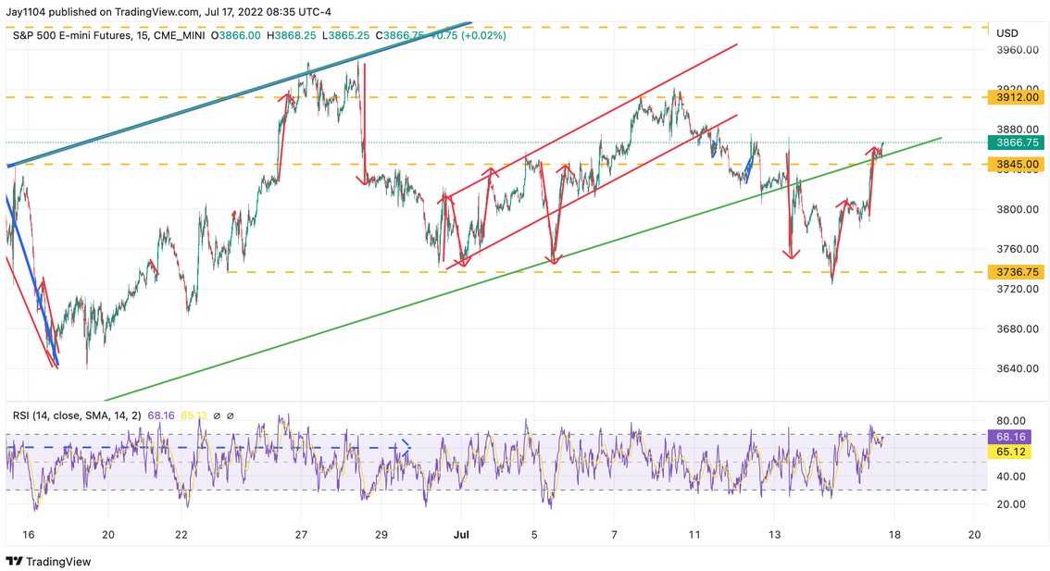Click the yellow 65.12 label on RSI axis
1050x571 pixels.
point(1010,452)
